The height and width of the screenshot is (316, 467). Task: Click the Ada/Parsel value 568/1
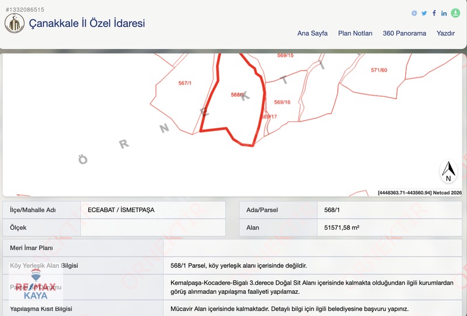click(332, 210)
